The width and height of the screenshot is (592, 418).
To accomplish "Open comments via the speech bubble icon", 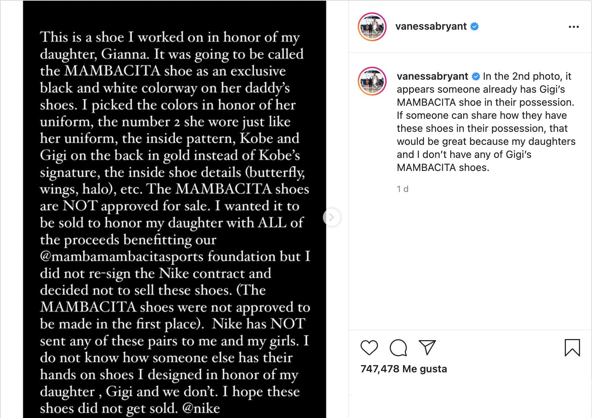I will (398, 348).
